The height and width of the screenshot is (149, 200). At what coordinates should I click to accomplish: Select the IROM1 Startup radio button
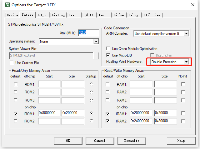pos(91,113)
